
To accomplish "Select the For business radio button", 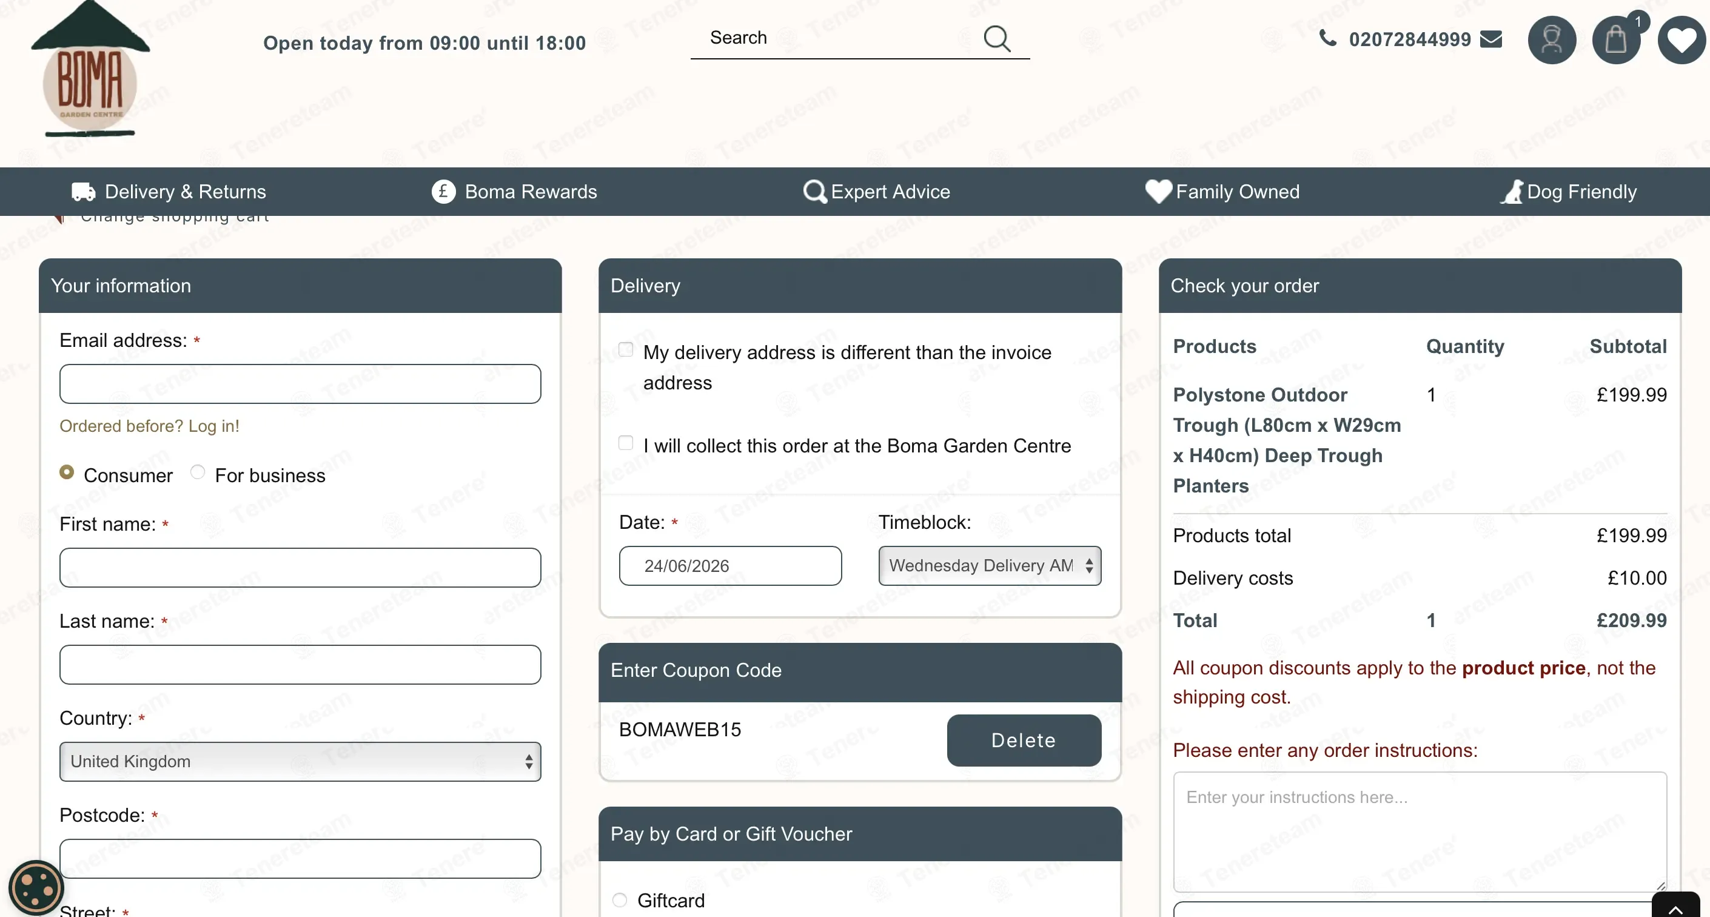I will click(x=197, y=472).
